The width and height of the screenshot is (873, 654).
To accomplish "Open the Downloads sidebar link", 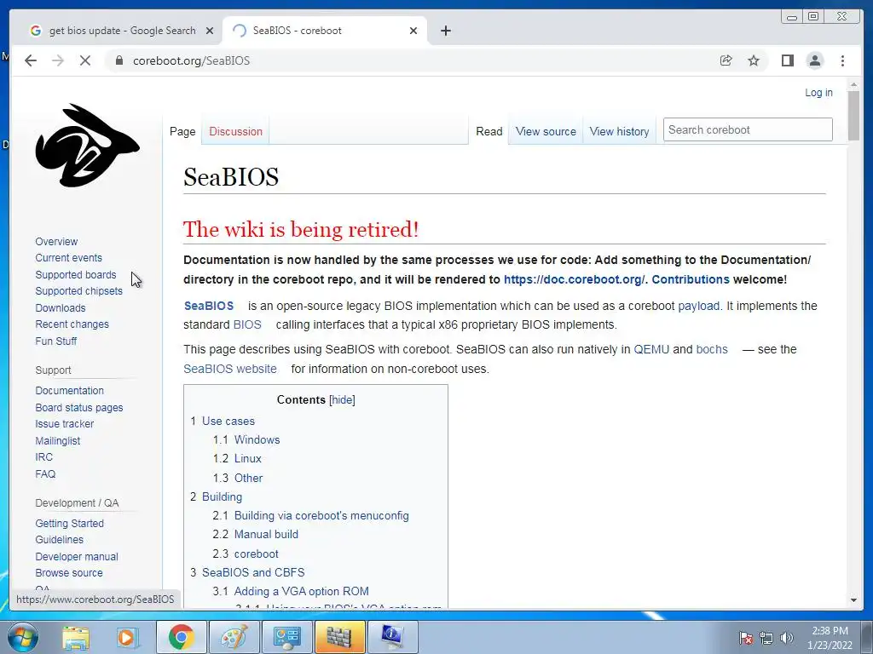I will [61, 307].
